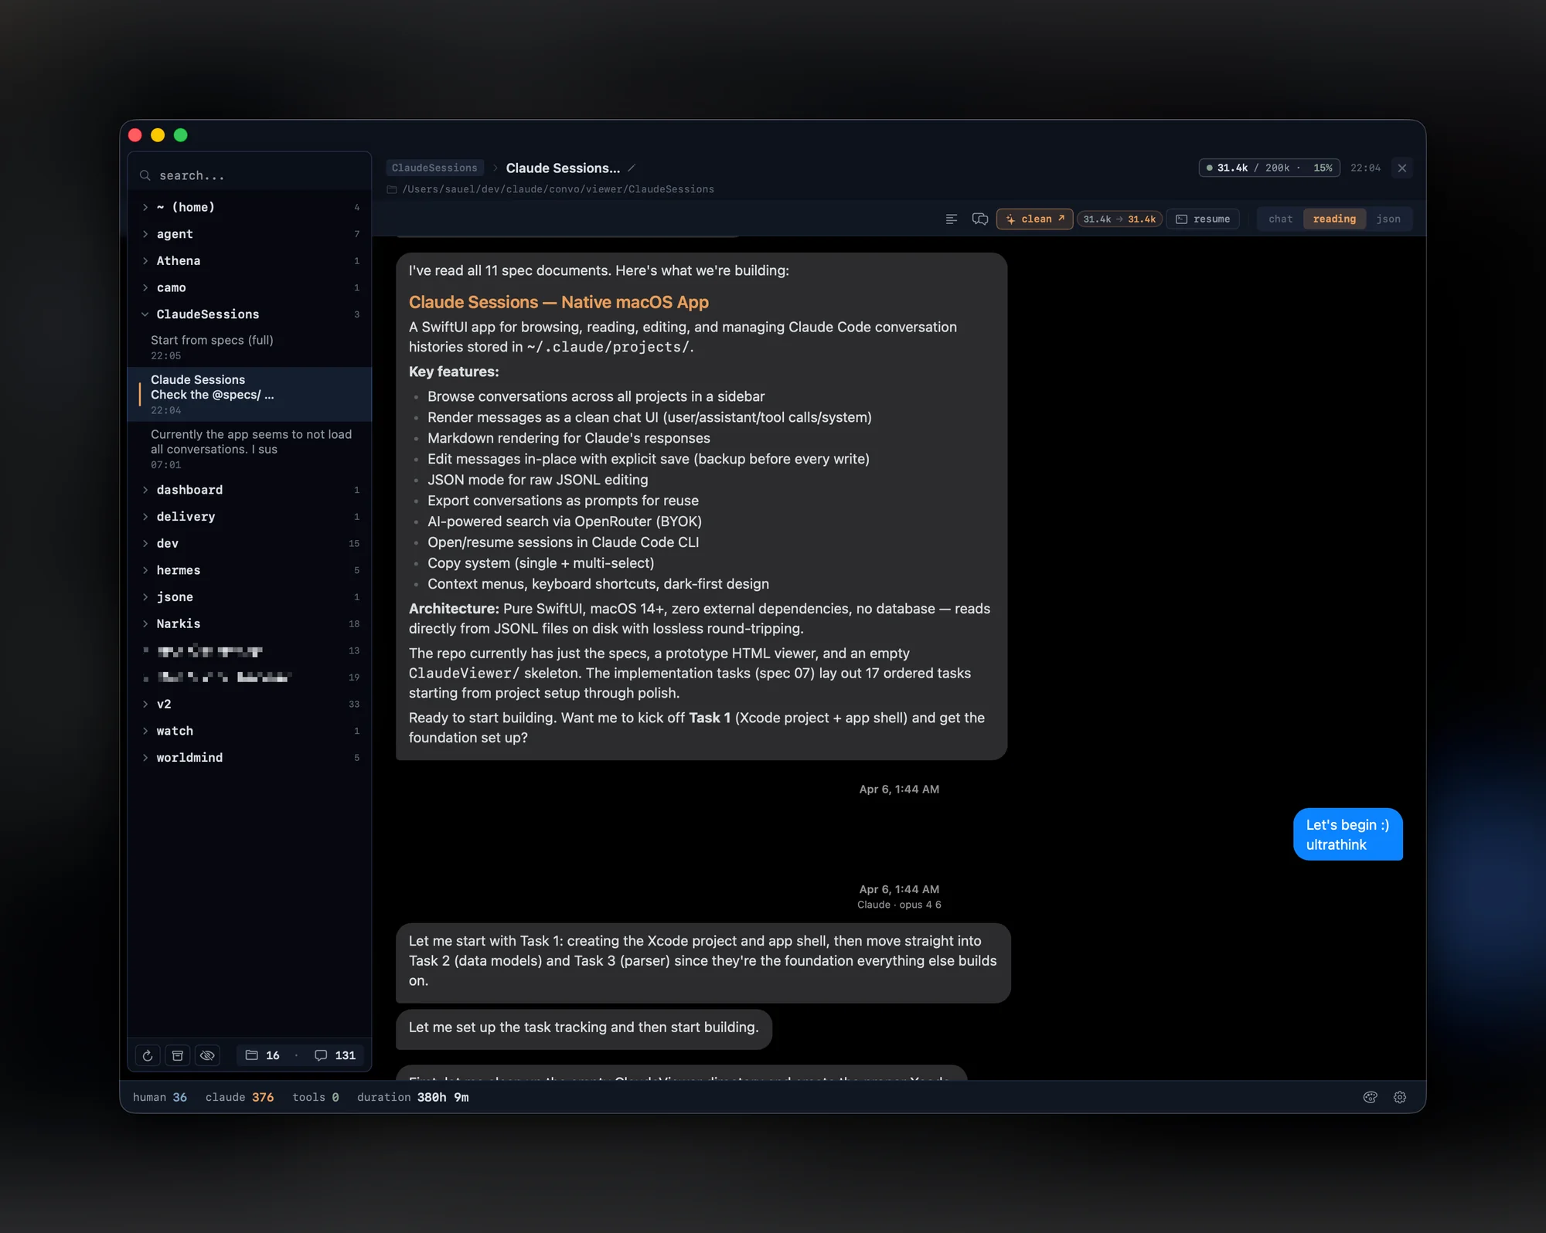Switch to the chat view tab
1546x1233 pixels.
pos(1280,219)
